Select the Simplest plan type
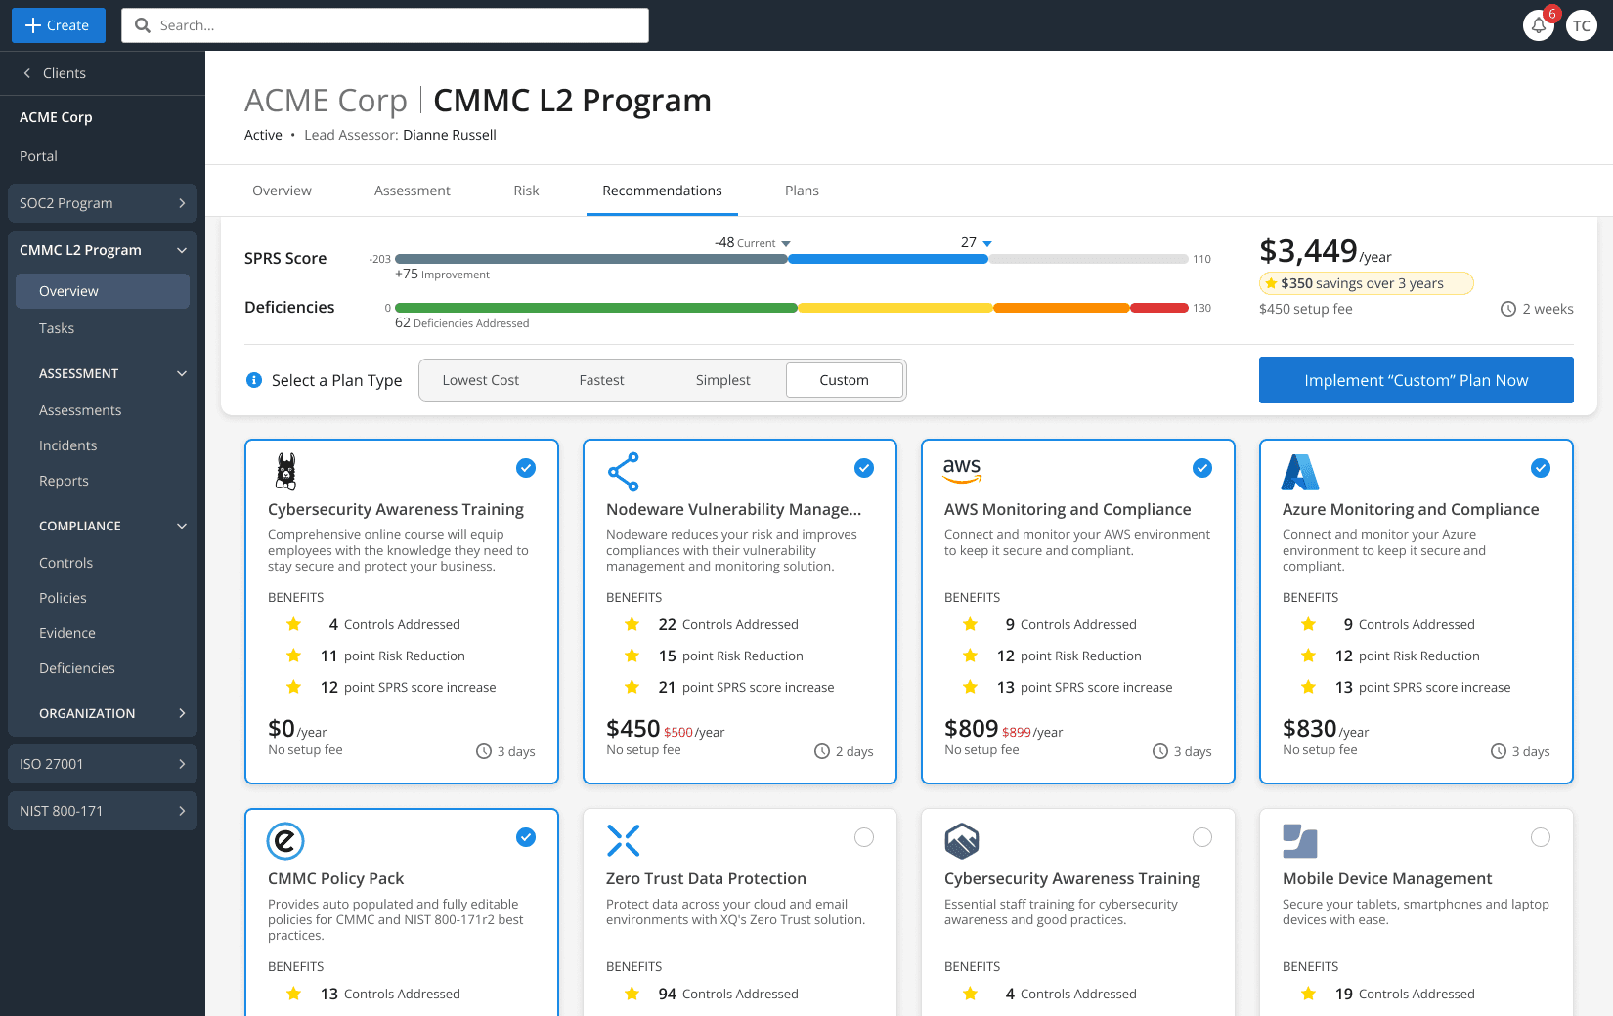The image size is (1613, 1016). point(722,380)
